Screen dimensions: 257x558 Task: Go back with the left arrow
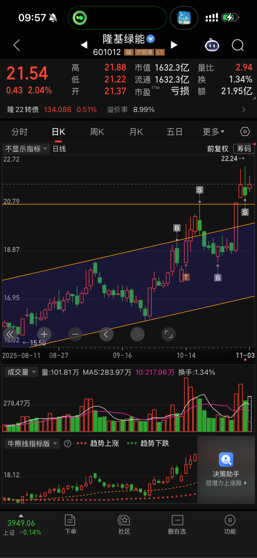[x=17, y=45]
